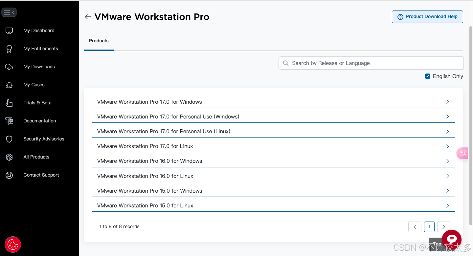Open All Products menu item
The image size is (473, 256).
pyautogui.click(x=36, y=157)
